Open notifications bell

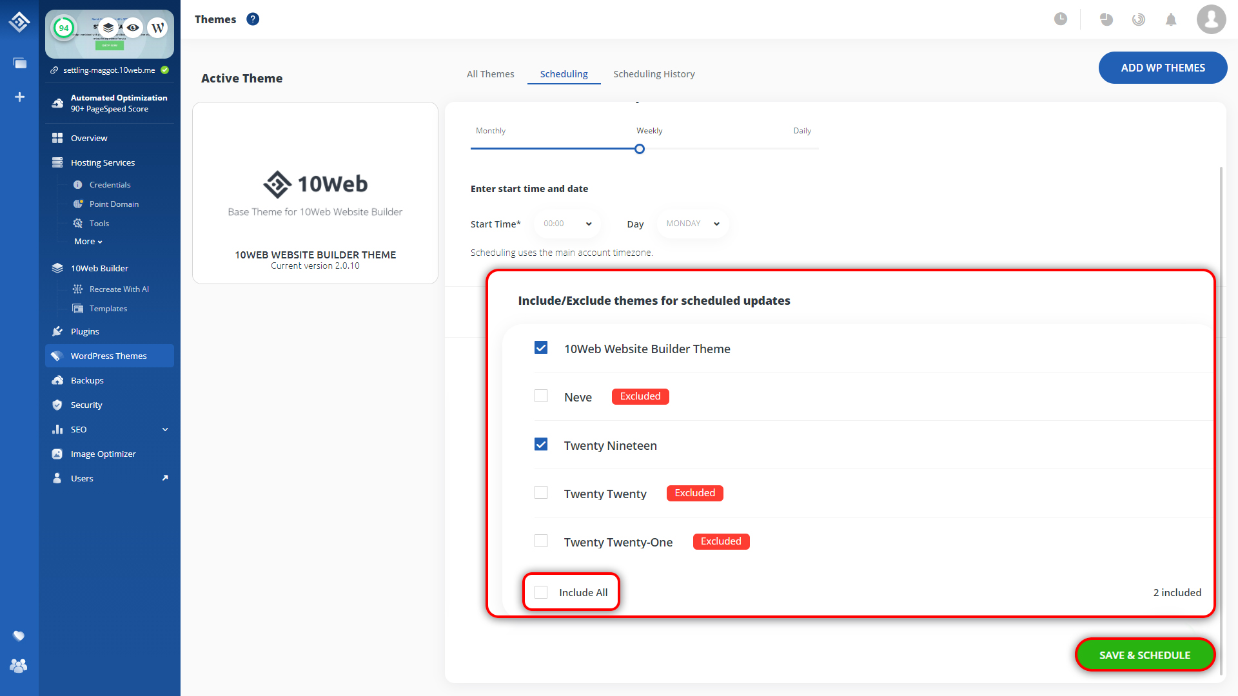(1171, 19)
